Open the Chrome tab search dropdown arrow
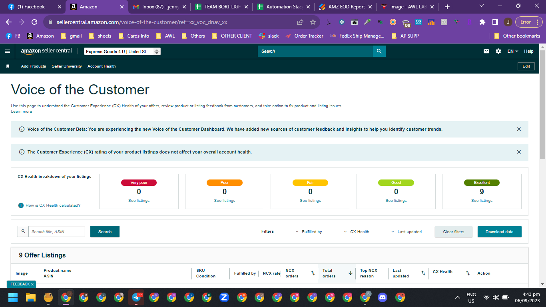The width and height of the screenshot is (546, 307). point(481,6)
